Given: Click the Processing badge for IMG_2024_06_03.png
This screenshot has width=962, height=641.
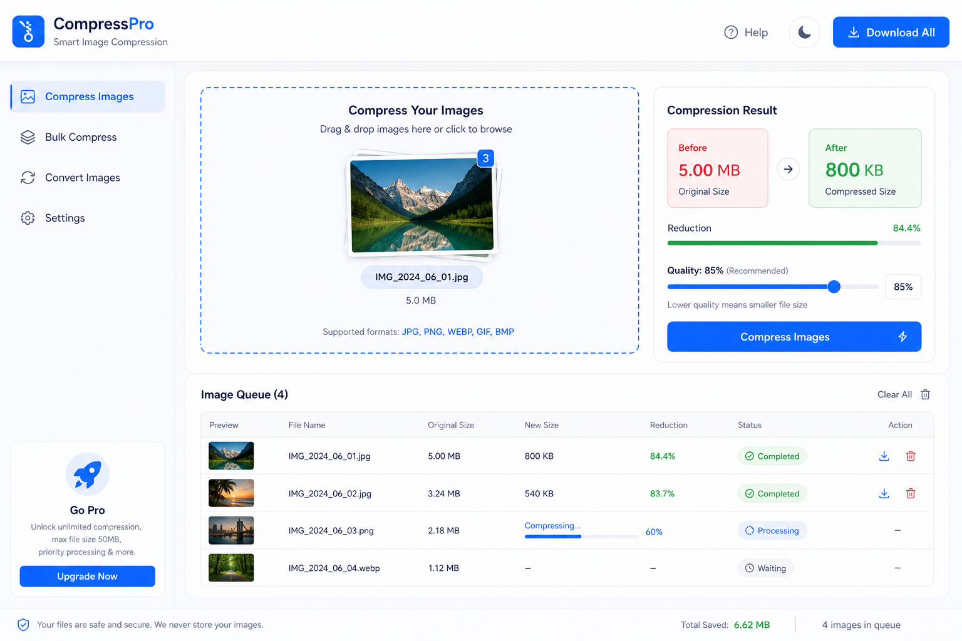Looking at the screenshot, I should (772, 531).
